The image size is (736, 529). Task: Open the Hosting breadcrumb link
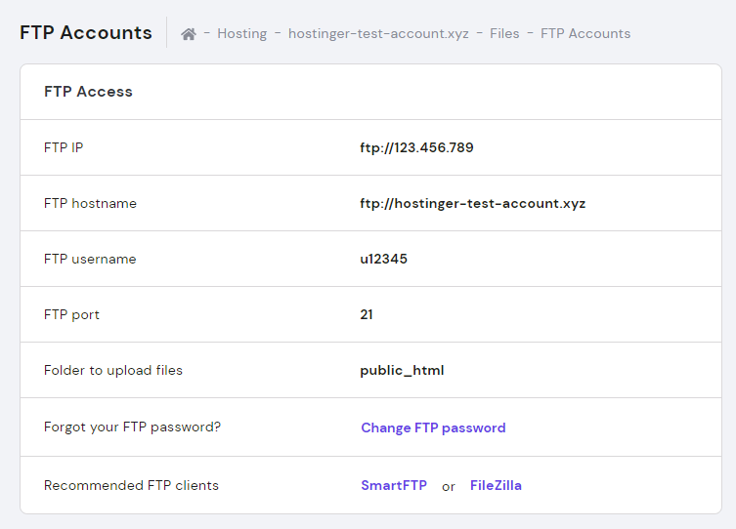[x=241, y=33]
